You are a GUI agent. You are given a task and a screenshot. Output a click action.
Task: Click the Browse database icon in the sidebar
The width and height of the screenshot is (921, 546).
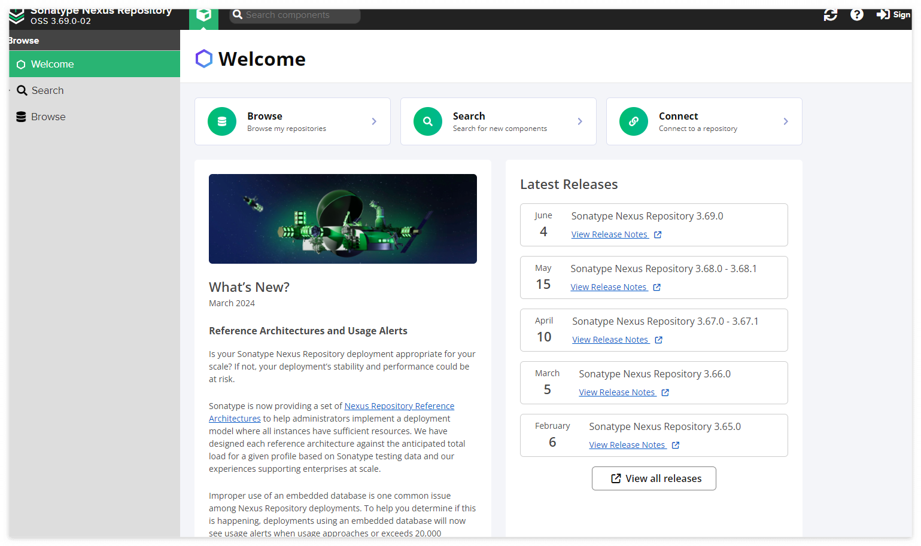pyautogui.click(x=21, y=117)
